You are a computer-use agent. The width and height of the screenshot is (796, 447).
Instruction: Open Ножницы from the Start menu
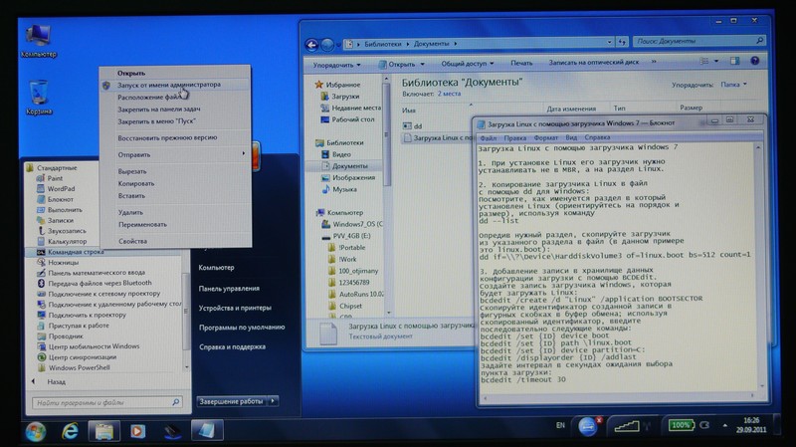click(63, 263)
